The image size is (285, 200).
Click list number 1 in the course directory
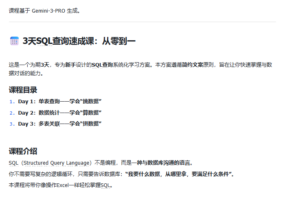(12, 102)
